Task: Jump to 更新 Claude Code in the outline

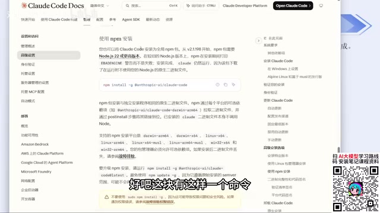Action: point(278,100)
